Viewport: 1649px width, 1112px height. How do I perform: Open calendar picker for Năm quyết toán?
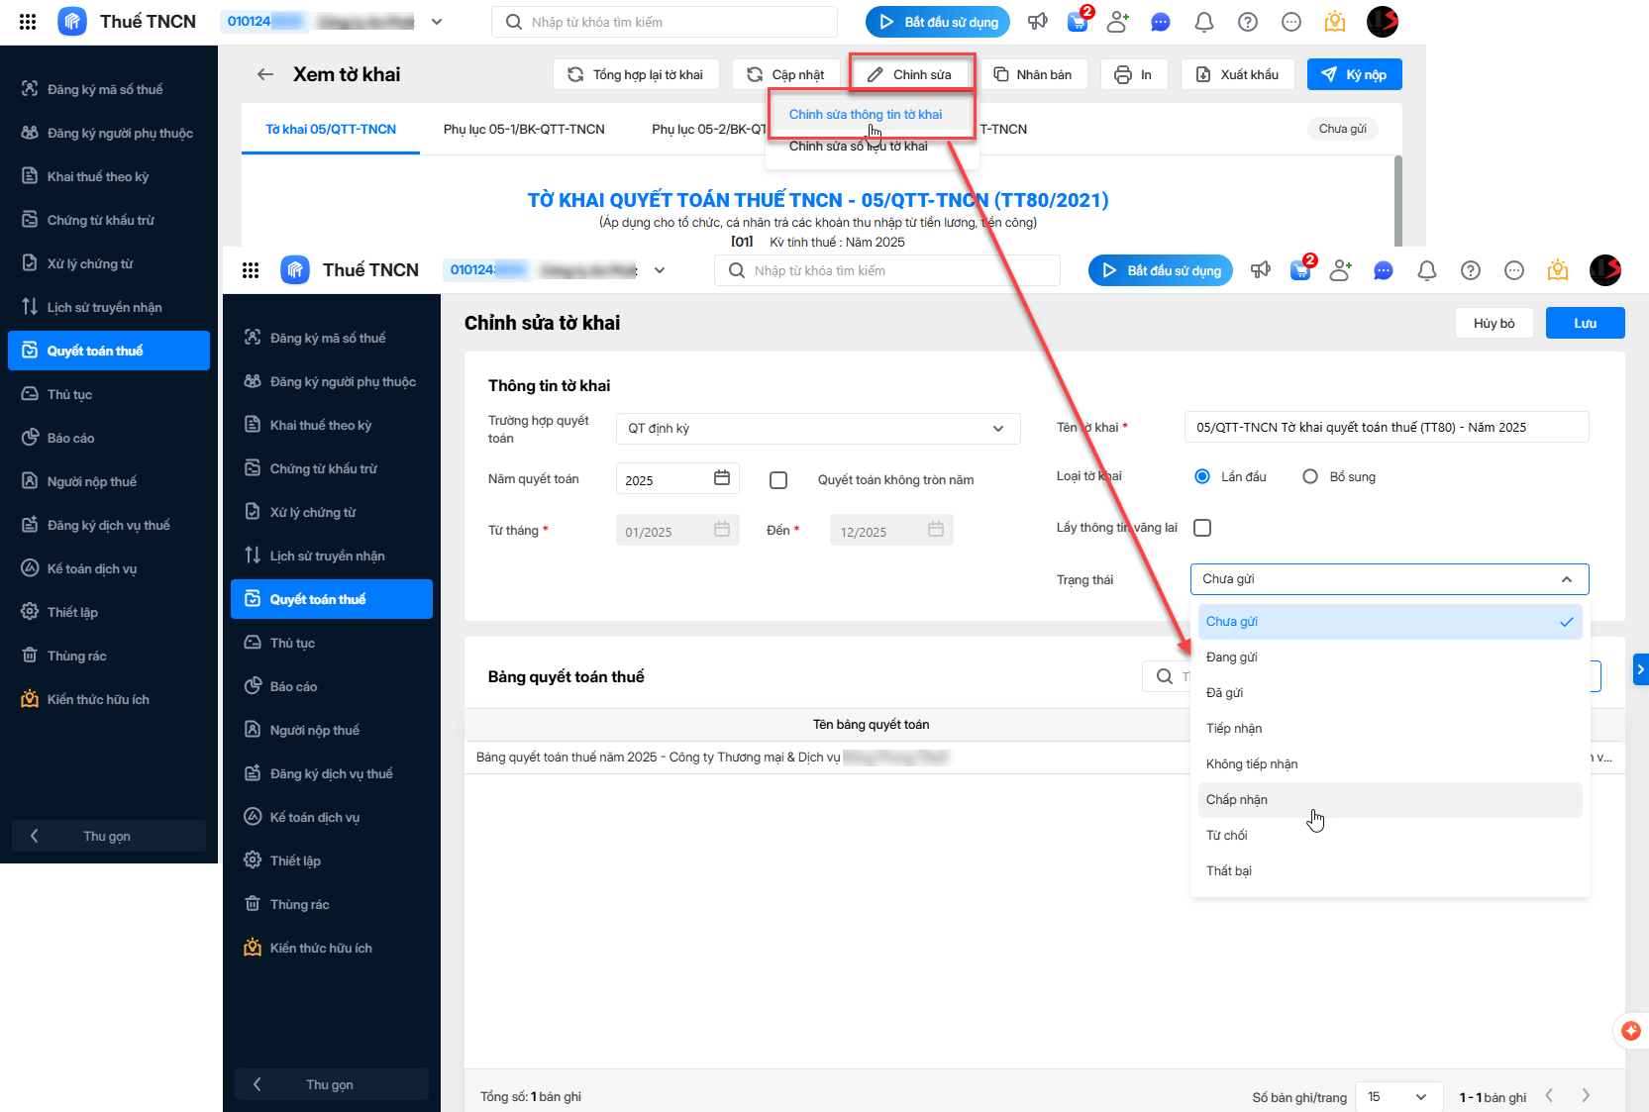pyautogui.click(x=722, y=479)
